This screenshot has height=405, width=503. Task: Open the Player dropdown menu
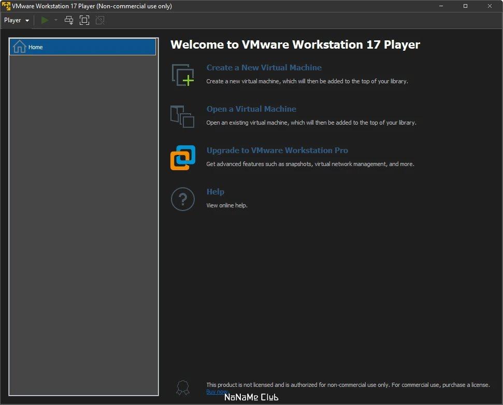click(17, 20)
